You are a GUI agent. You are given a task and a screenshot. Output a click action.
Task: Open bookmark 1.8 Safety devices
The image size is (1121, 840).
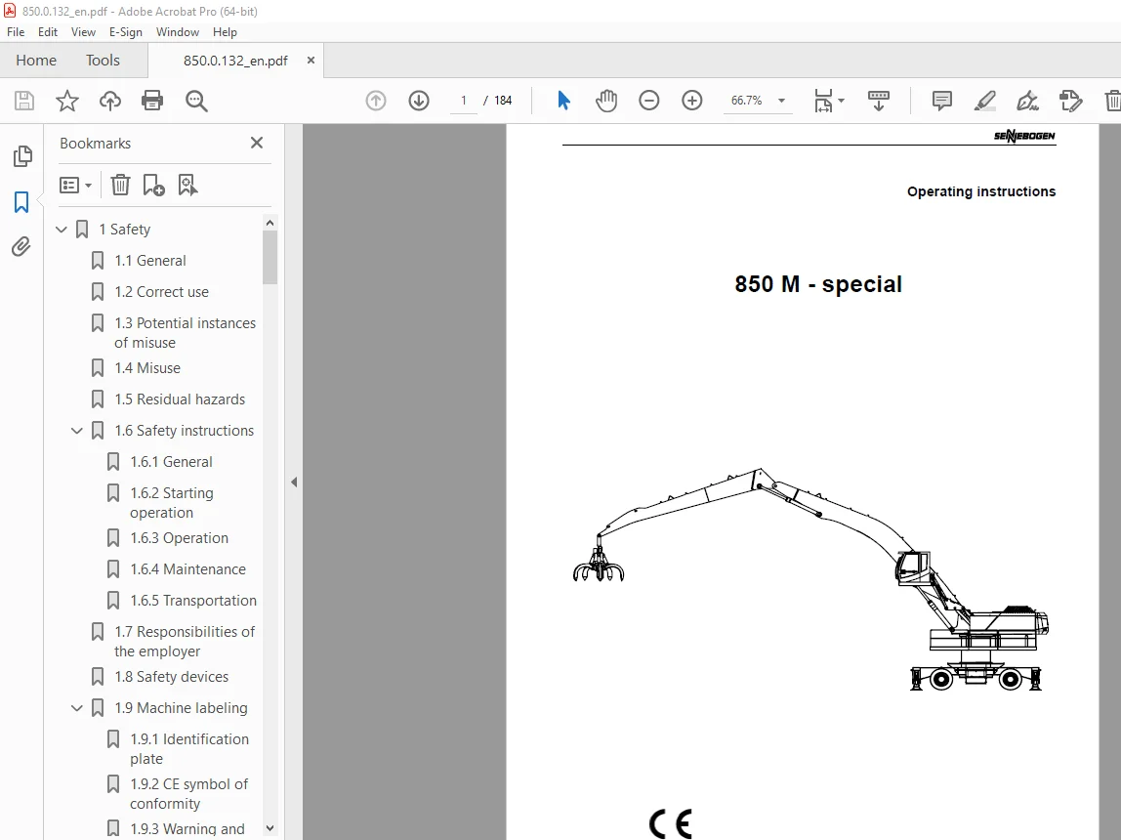click(x=172, y=676)
